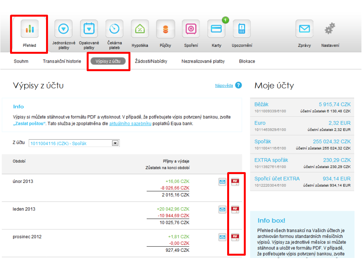Select the Blokace tab
363x263 pixels.
pyautogui.click(x=247, y=61)
